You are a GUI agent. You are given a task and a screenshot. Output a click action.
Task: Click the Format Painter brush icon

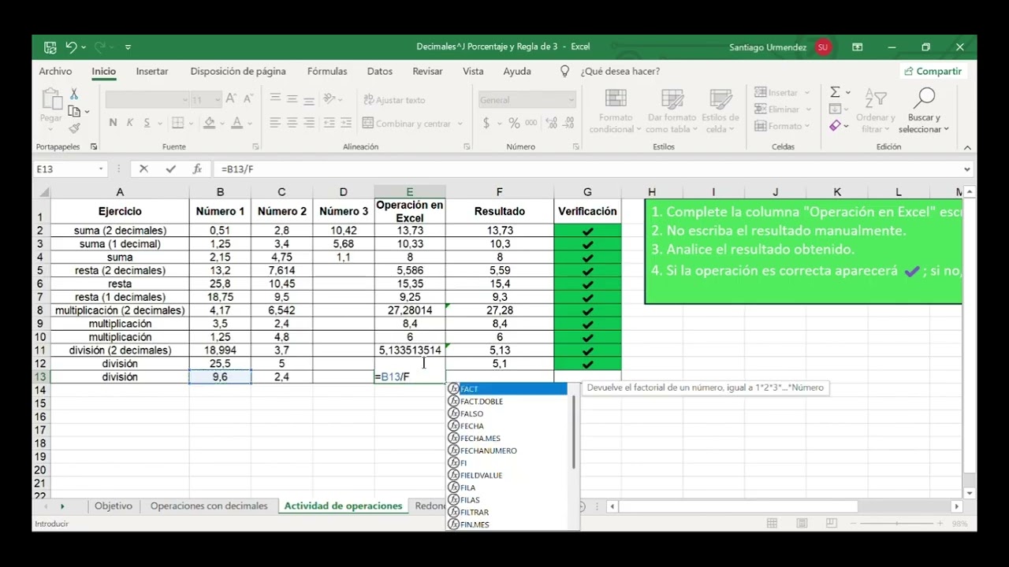click(74, 128)
